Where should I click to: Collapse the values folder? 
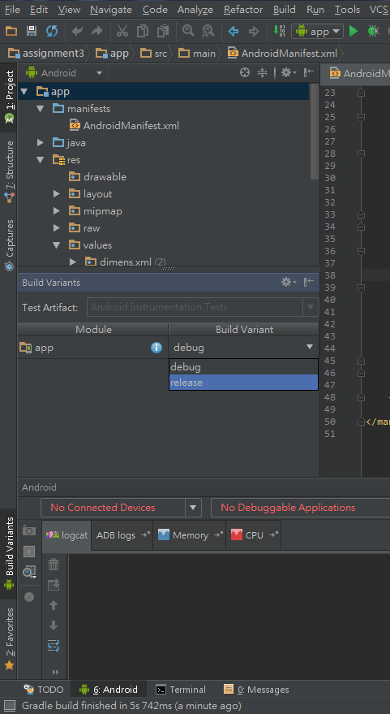[57, 245]
